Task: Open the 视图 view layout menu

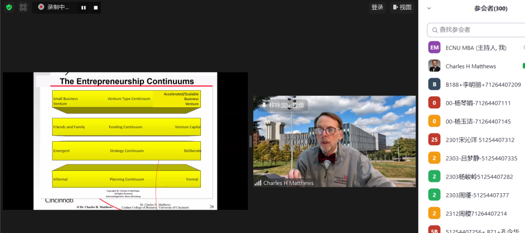Action: pyautogui.click(x=402, y=7)
